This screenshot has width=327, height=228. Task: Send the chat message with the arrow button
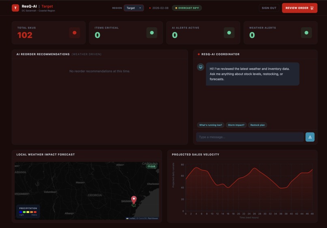pos(310,137)
